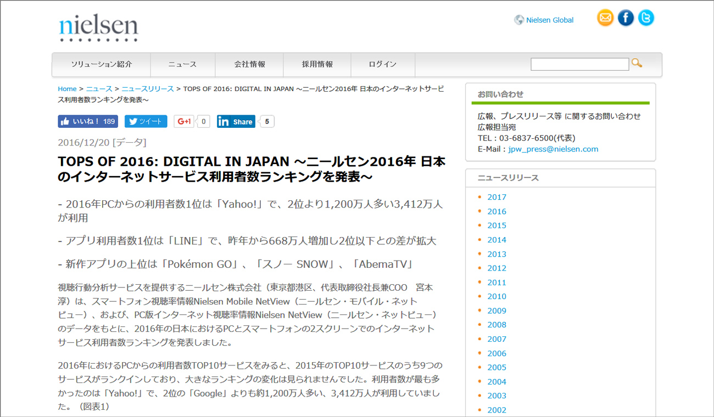The height and width of the screenshot is (417, 714).
Task: Open the Facebook round icon
Action: tap(626, 18)
